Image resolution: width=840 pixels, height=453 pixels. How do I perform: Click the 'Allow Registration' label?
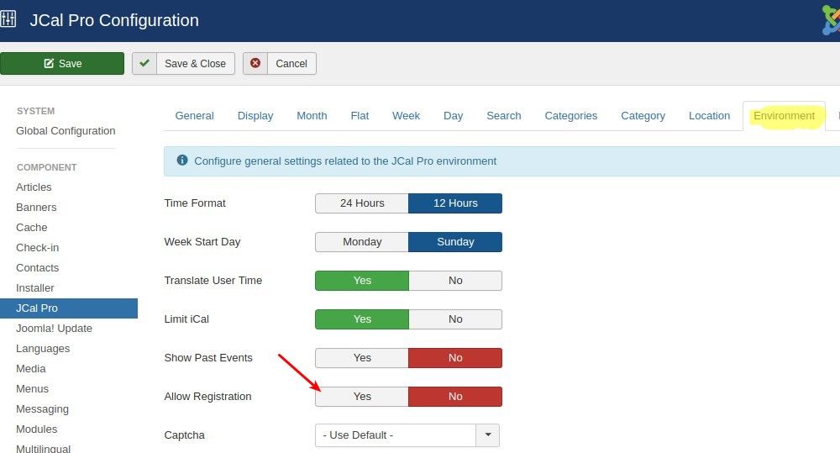click(x=207, y=396)
